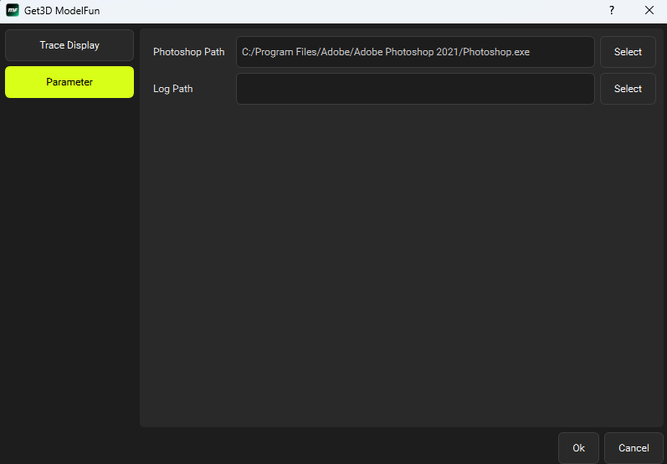The image size is (667, 464).
Task: Click the Photoshop Path label
Action: (188, 52)
